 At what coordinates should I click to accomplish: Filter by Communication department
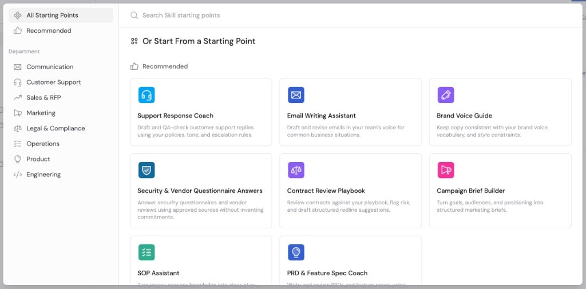(x=61, y=67)
